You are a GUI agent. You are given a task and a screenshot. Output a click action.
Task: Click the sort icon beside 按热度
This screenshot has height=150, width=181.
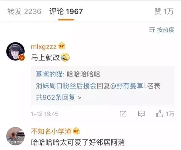(x=152, y=30)
